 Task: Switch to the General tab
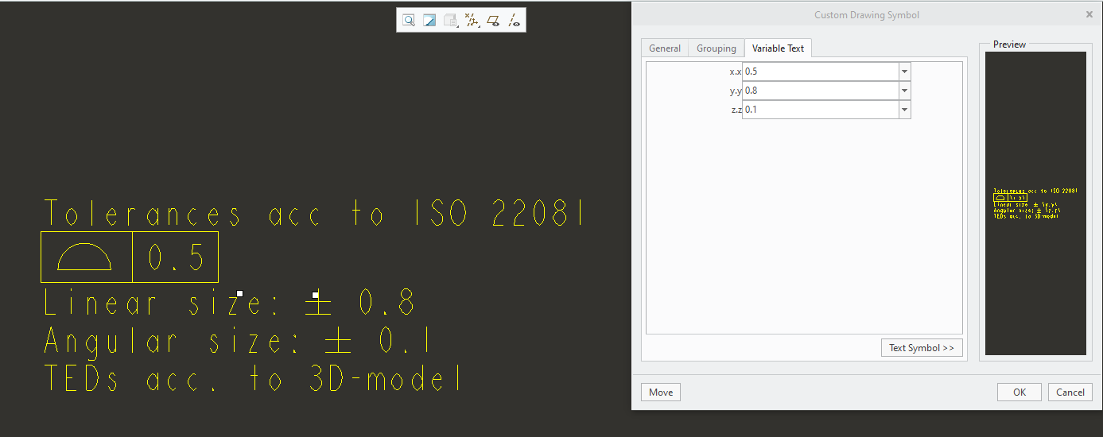664,48
